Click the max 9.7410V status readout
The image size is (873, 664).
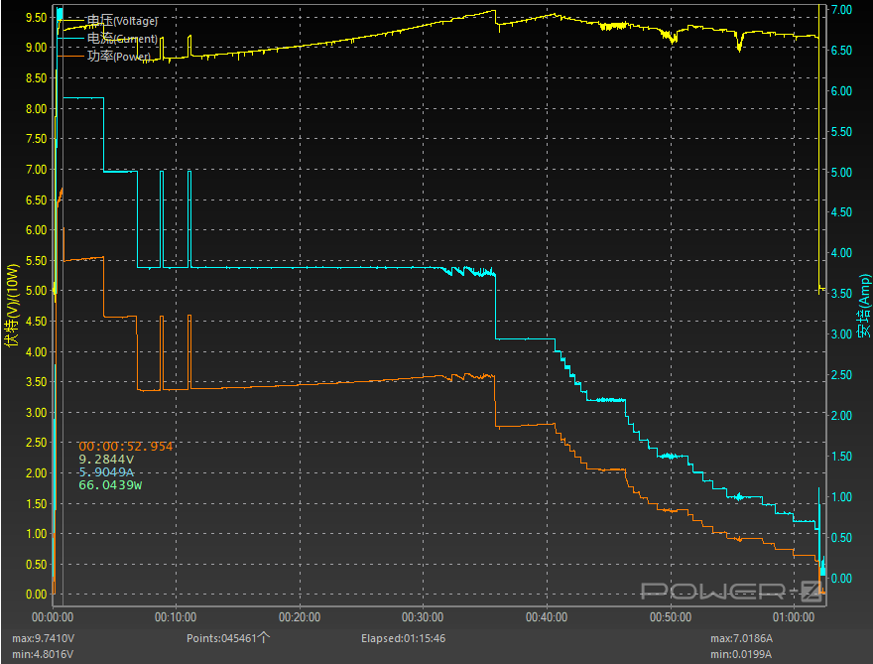pyautogui.click(x=45, y=638)
